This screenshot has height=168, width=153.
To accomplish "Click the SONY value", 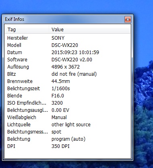I will tap(58, 38).
